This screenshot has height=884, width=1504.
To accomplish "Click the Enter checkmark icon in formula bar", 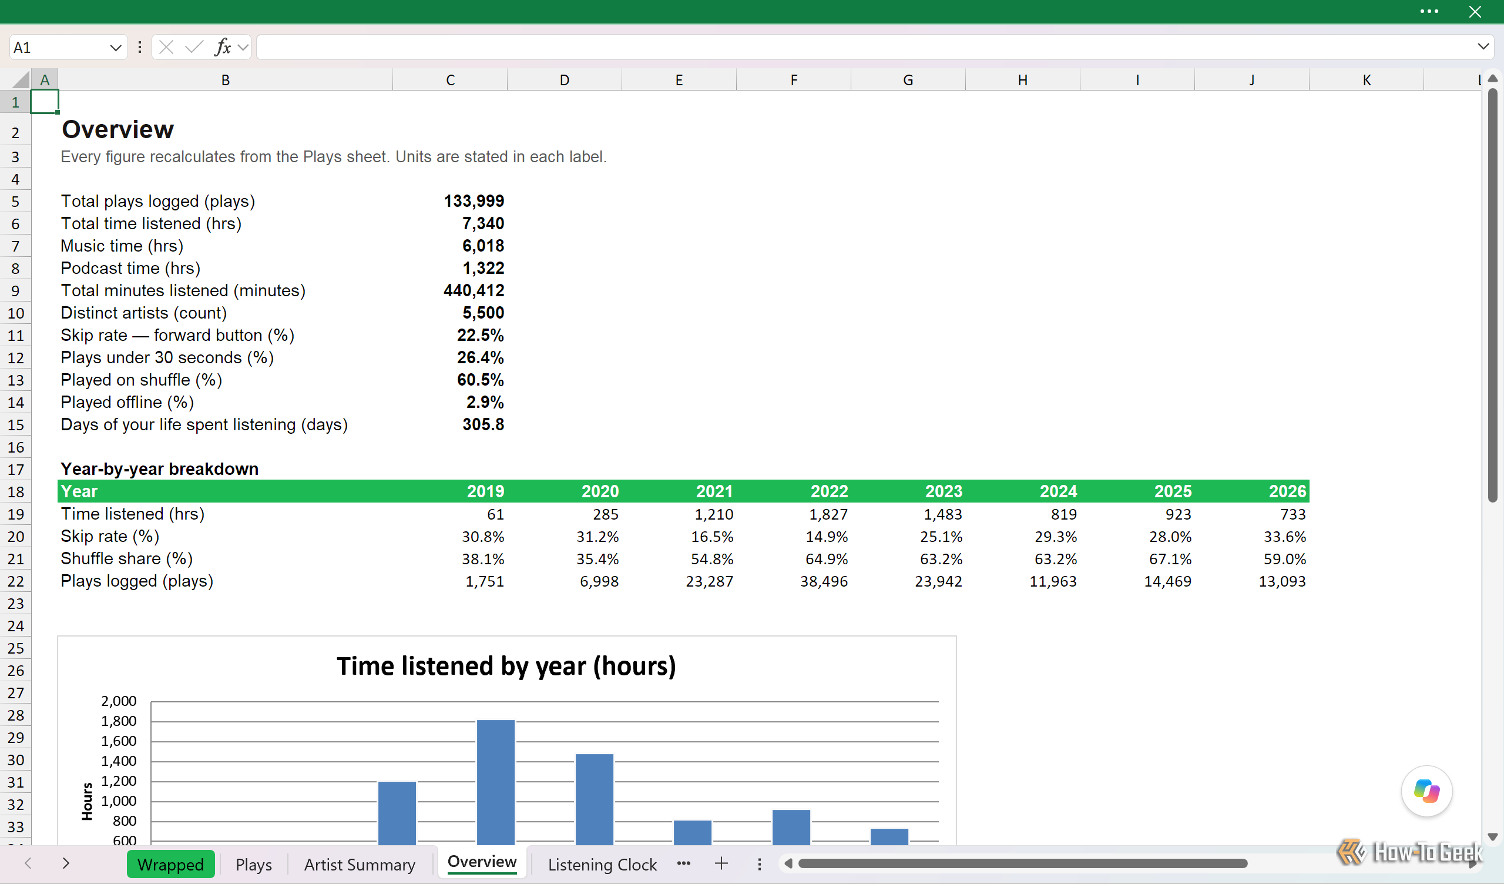I will pyautogui.click(x=194, y=47).
